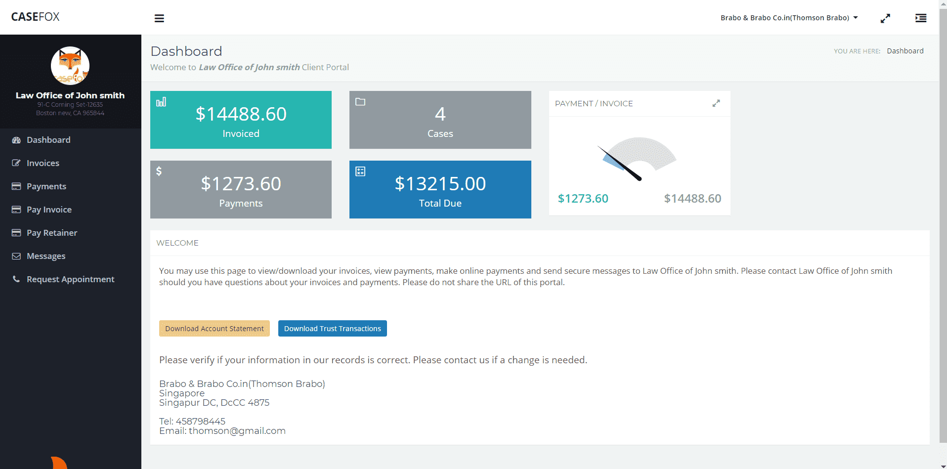Click the payment/invoice gauge chart
The height and width of the screenshot is (469, 947).
coord(639,158)
